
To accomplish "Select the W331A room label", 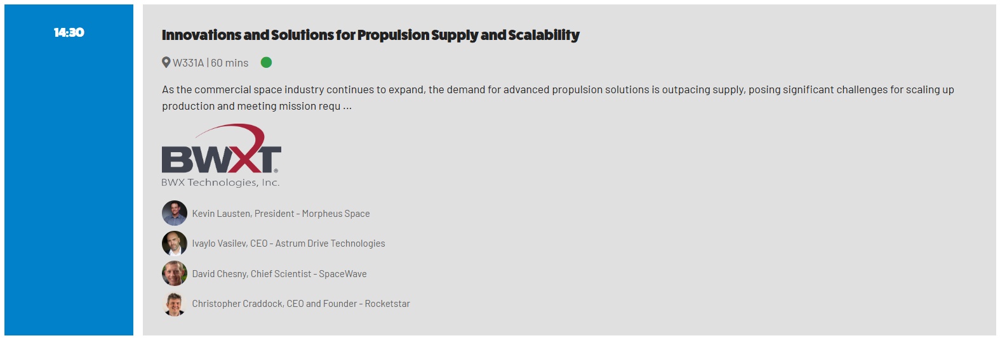I will click(x=189, y=63).
